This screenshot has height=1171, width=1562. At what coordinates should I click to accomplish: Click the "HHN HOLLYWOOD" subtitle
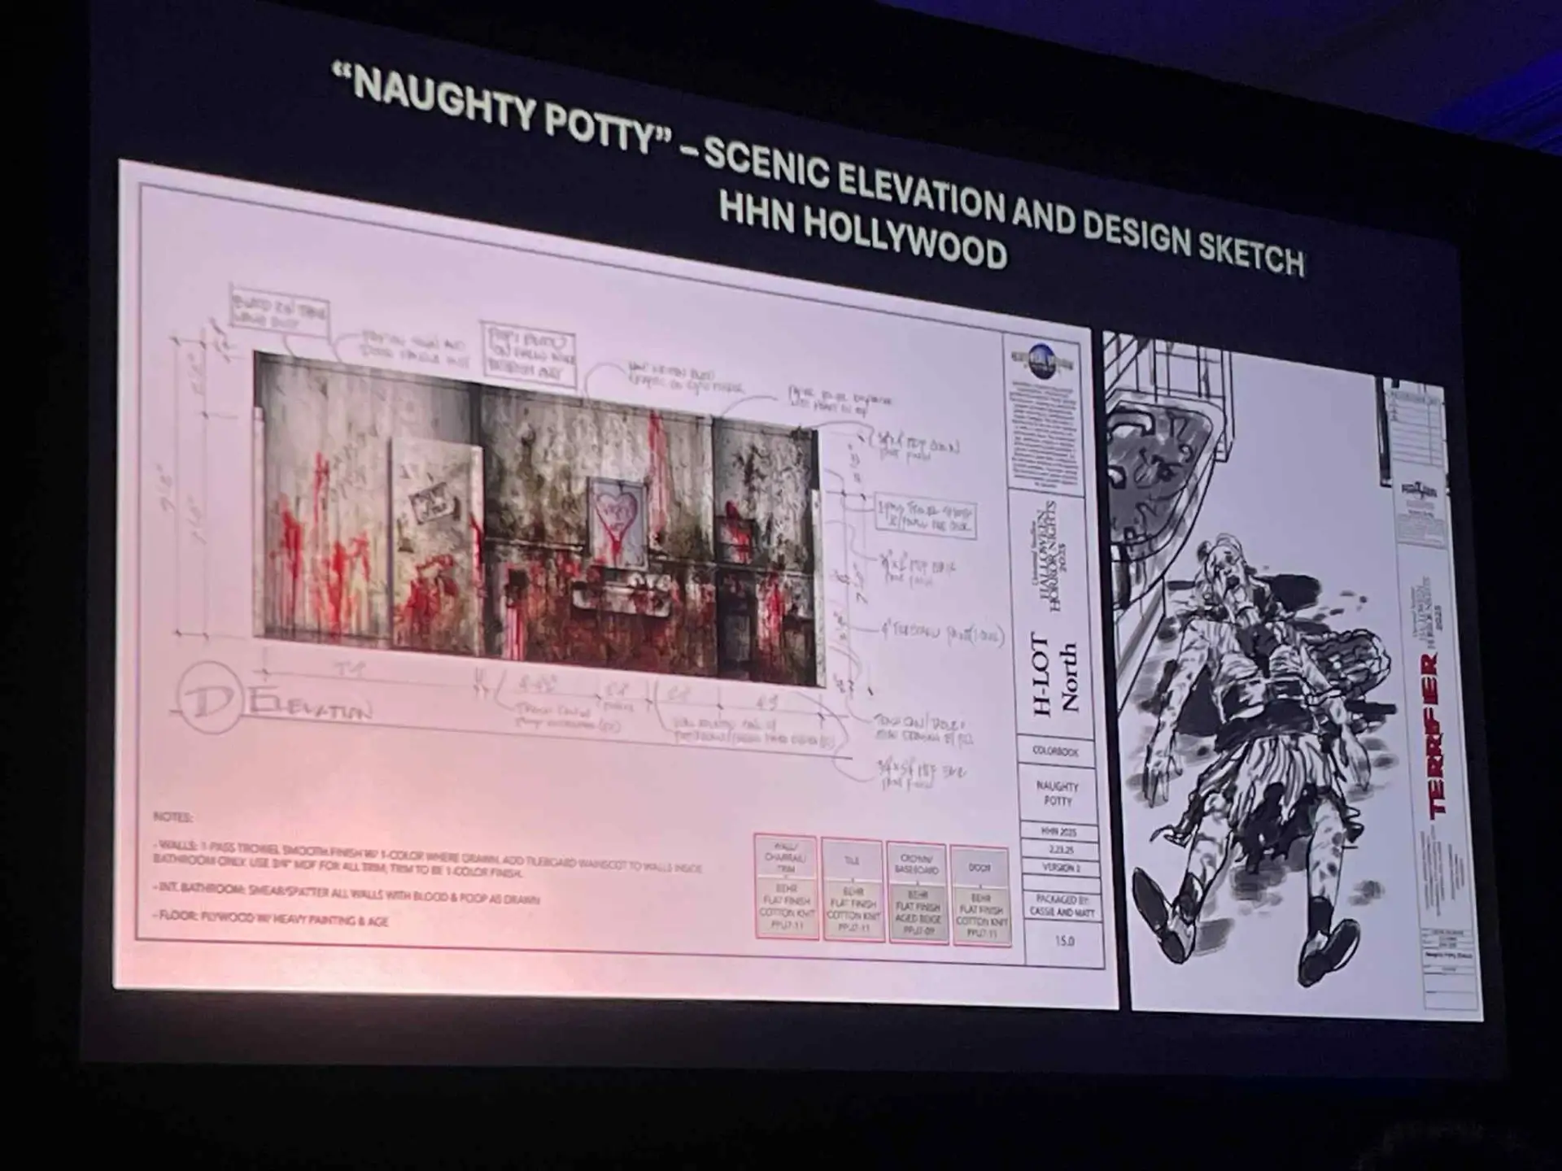click(x=863, y=231)
